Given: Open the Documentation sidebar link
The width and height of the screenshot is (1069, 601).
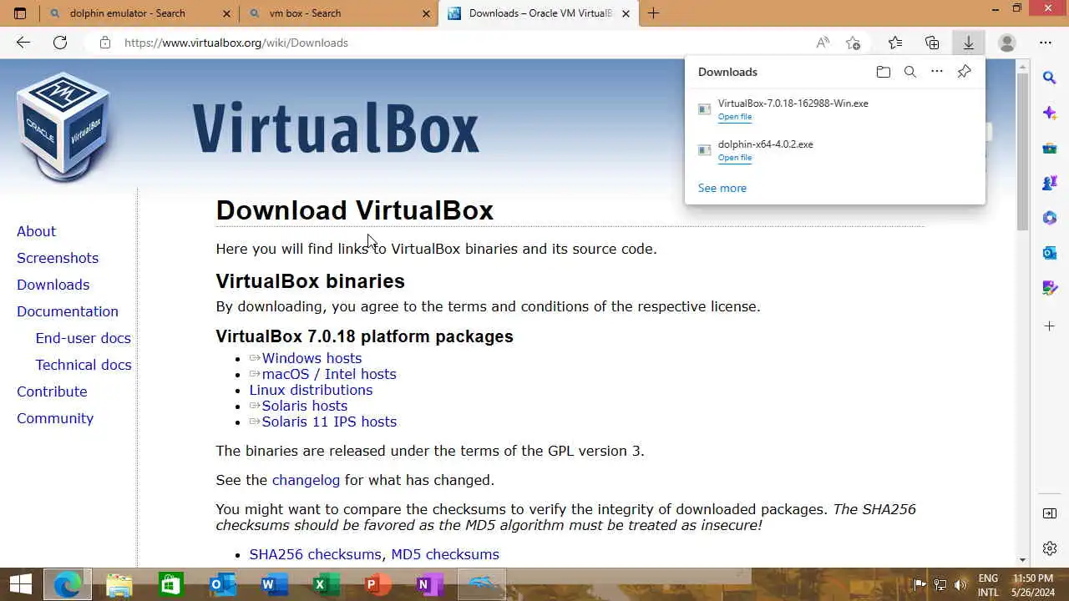Looking at the screenshot, I should coord(68,311).
